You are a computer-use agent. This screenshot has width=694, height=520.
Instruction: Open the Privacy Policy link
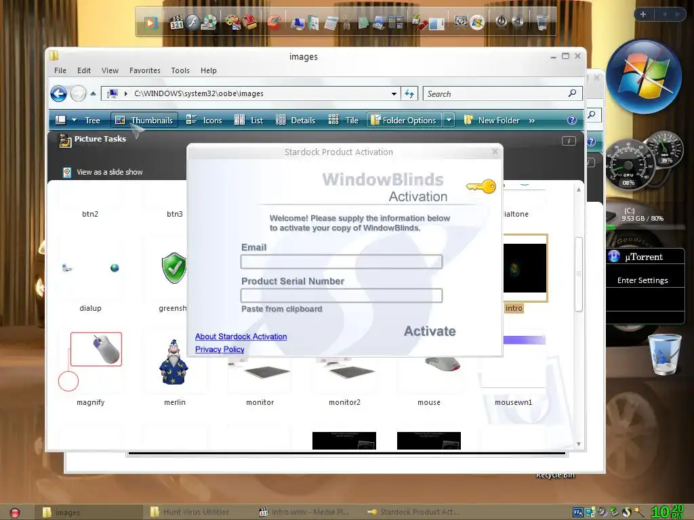(220, 349)
